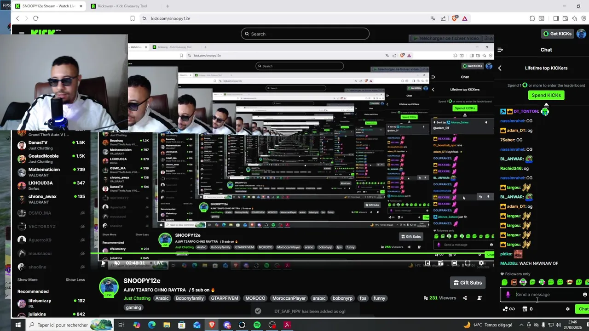This screenshot has width=589, height=331.
Task: Open Microsoft Edge from taskbar
Action: (152, 325)
